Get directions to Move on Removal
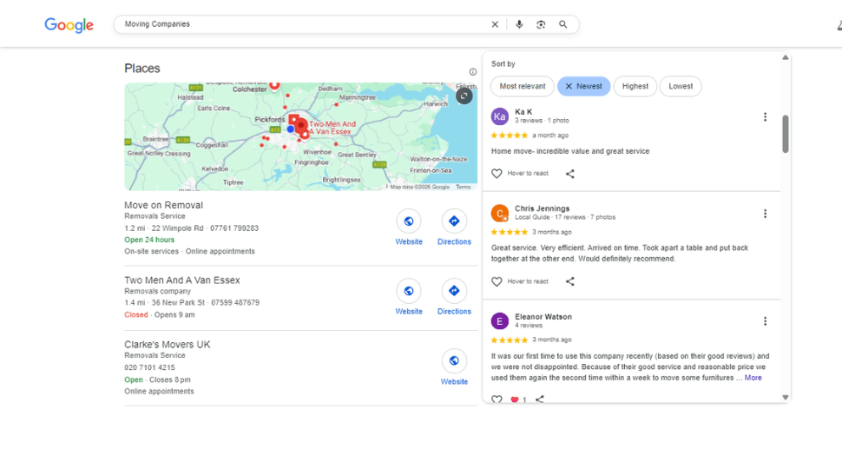This screenshot has width=842, height=449. (454, 221)
